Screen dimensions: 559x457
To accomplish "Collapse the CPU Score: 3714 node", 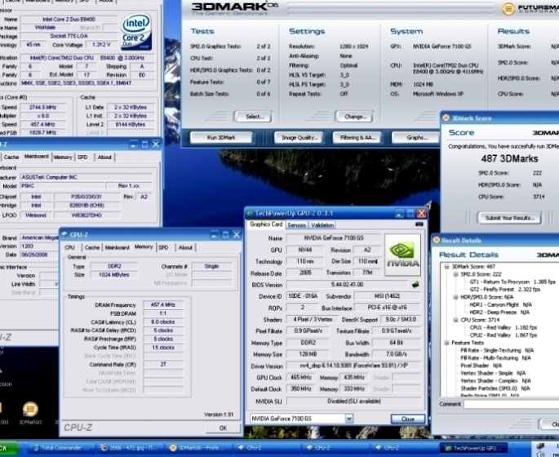I will pos(455,320).
